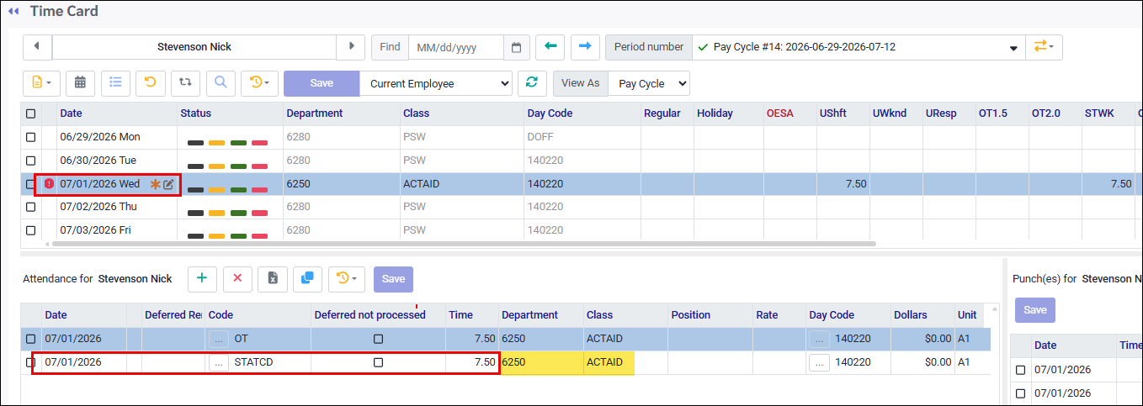Check the 06/29/2026 Mon row checkbox

click(x=30, y=137)
